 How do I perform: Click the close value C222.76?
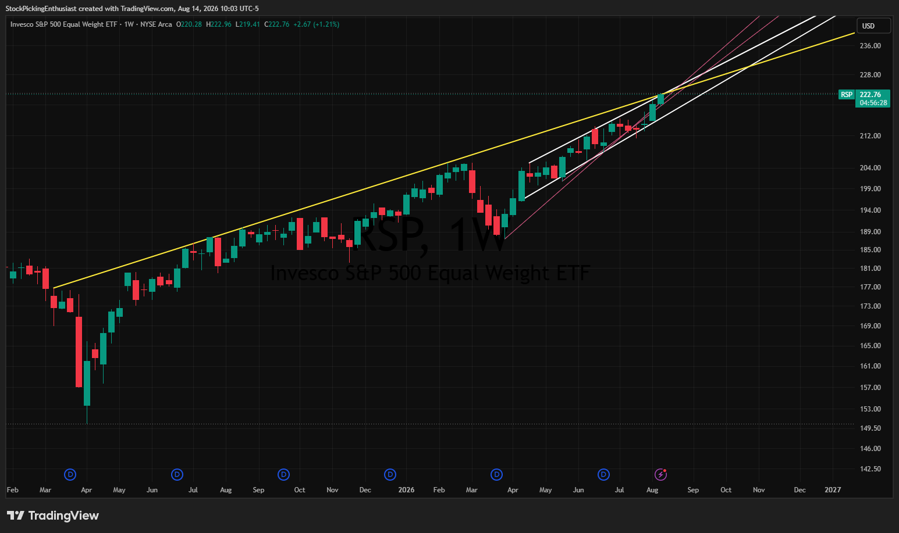pyautogui.click(x=277, y=24)
